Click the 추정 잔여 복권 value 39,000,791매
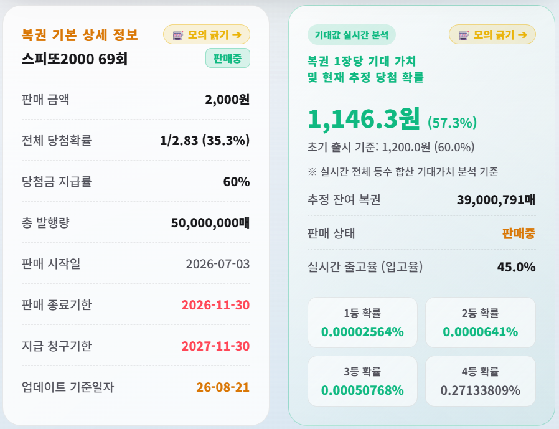Viewport: 559px width, 429px height. 496,200
